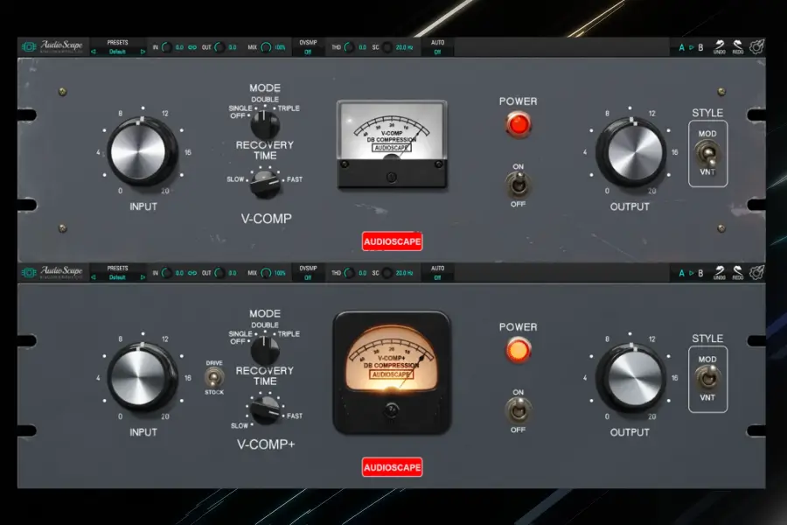787x525 pixels.
Task: Toggle the IN/OUT link icon on V-COMP toolbar
Action: [192, 48]
